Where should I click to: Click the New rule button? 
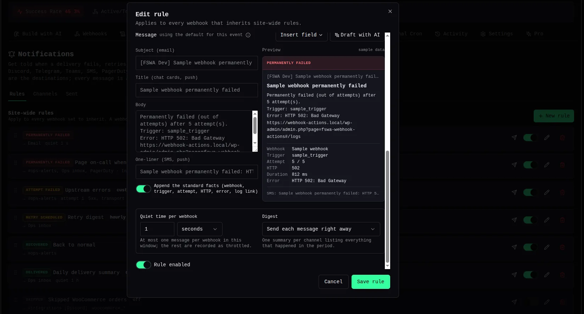coord(554,116)
